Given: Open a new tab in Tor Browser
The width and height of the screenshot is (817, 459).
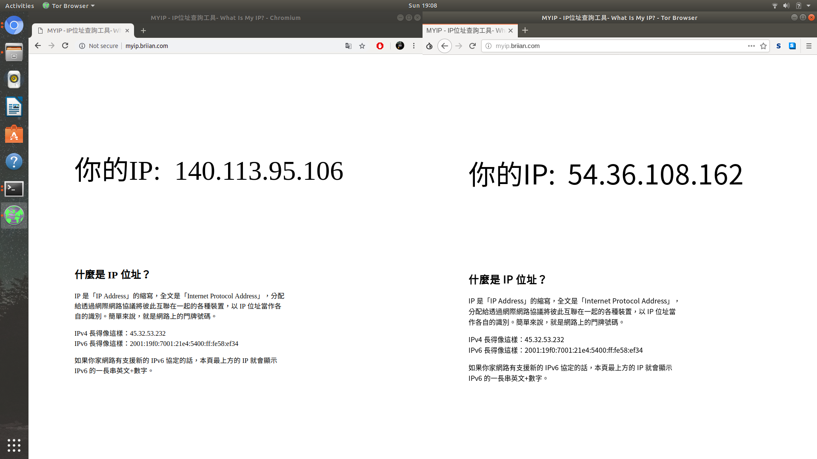Looking at the screenshot, I should click(525, 30).
